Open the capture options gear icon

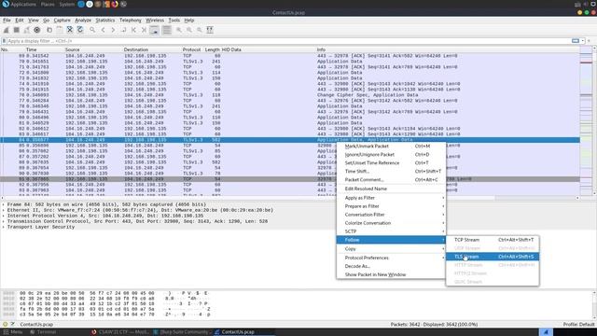click(x=37, y=30)
